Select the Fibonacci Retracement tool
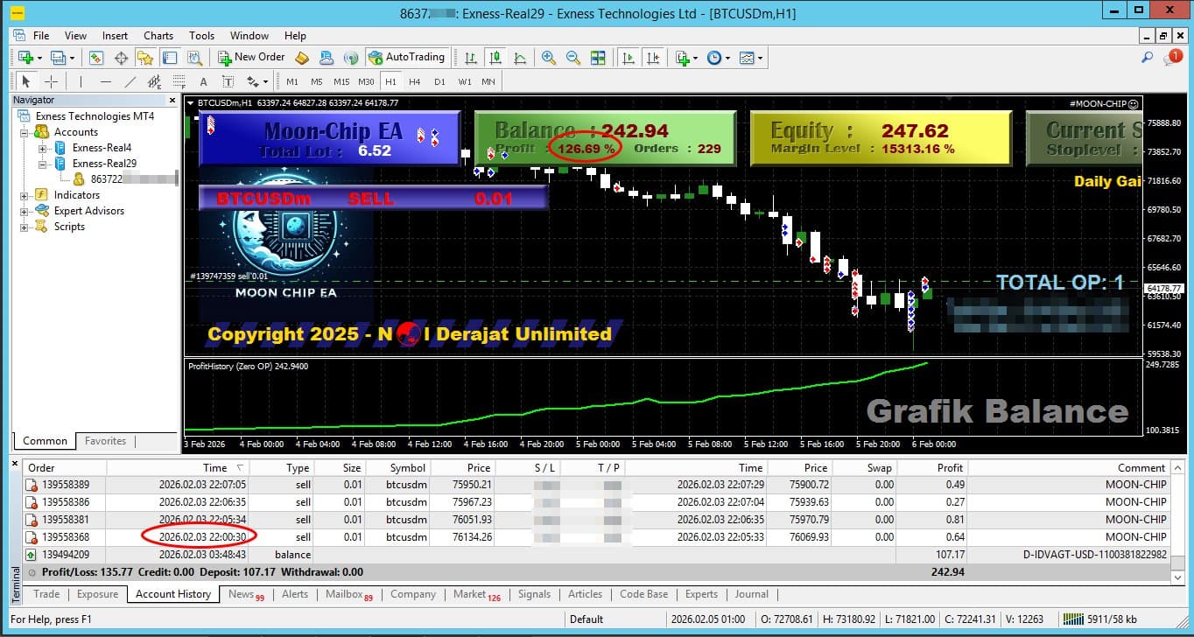 179,81
